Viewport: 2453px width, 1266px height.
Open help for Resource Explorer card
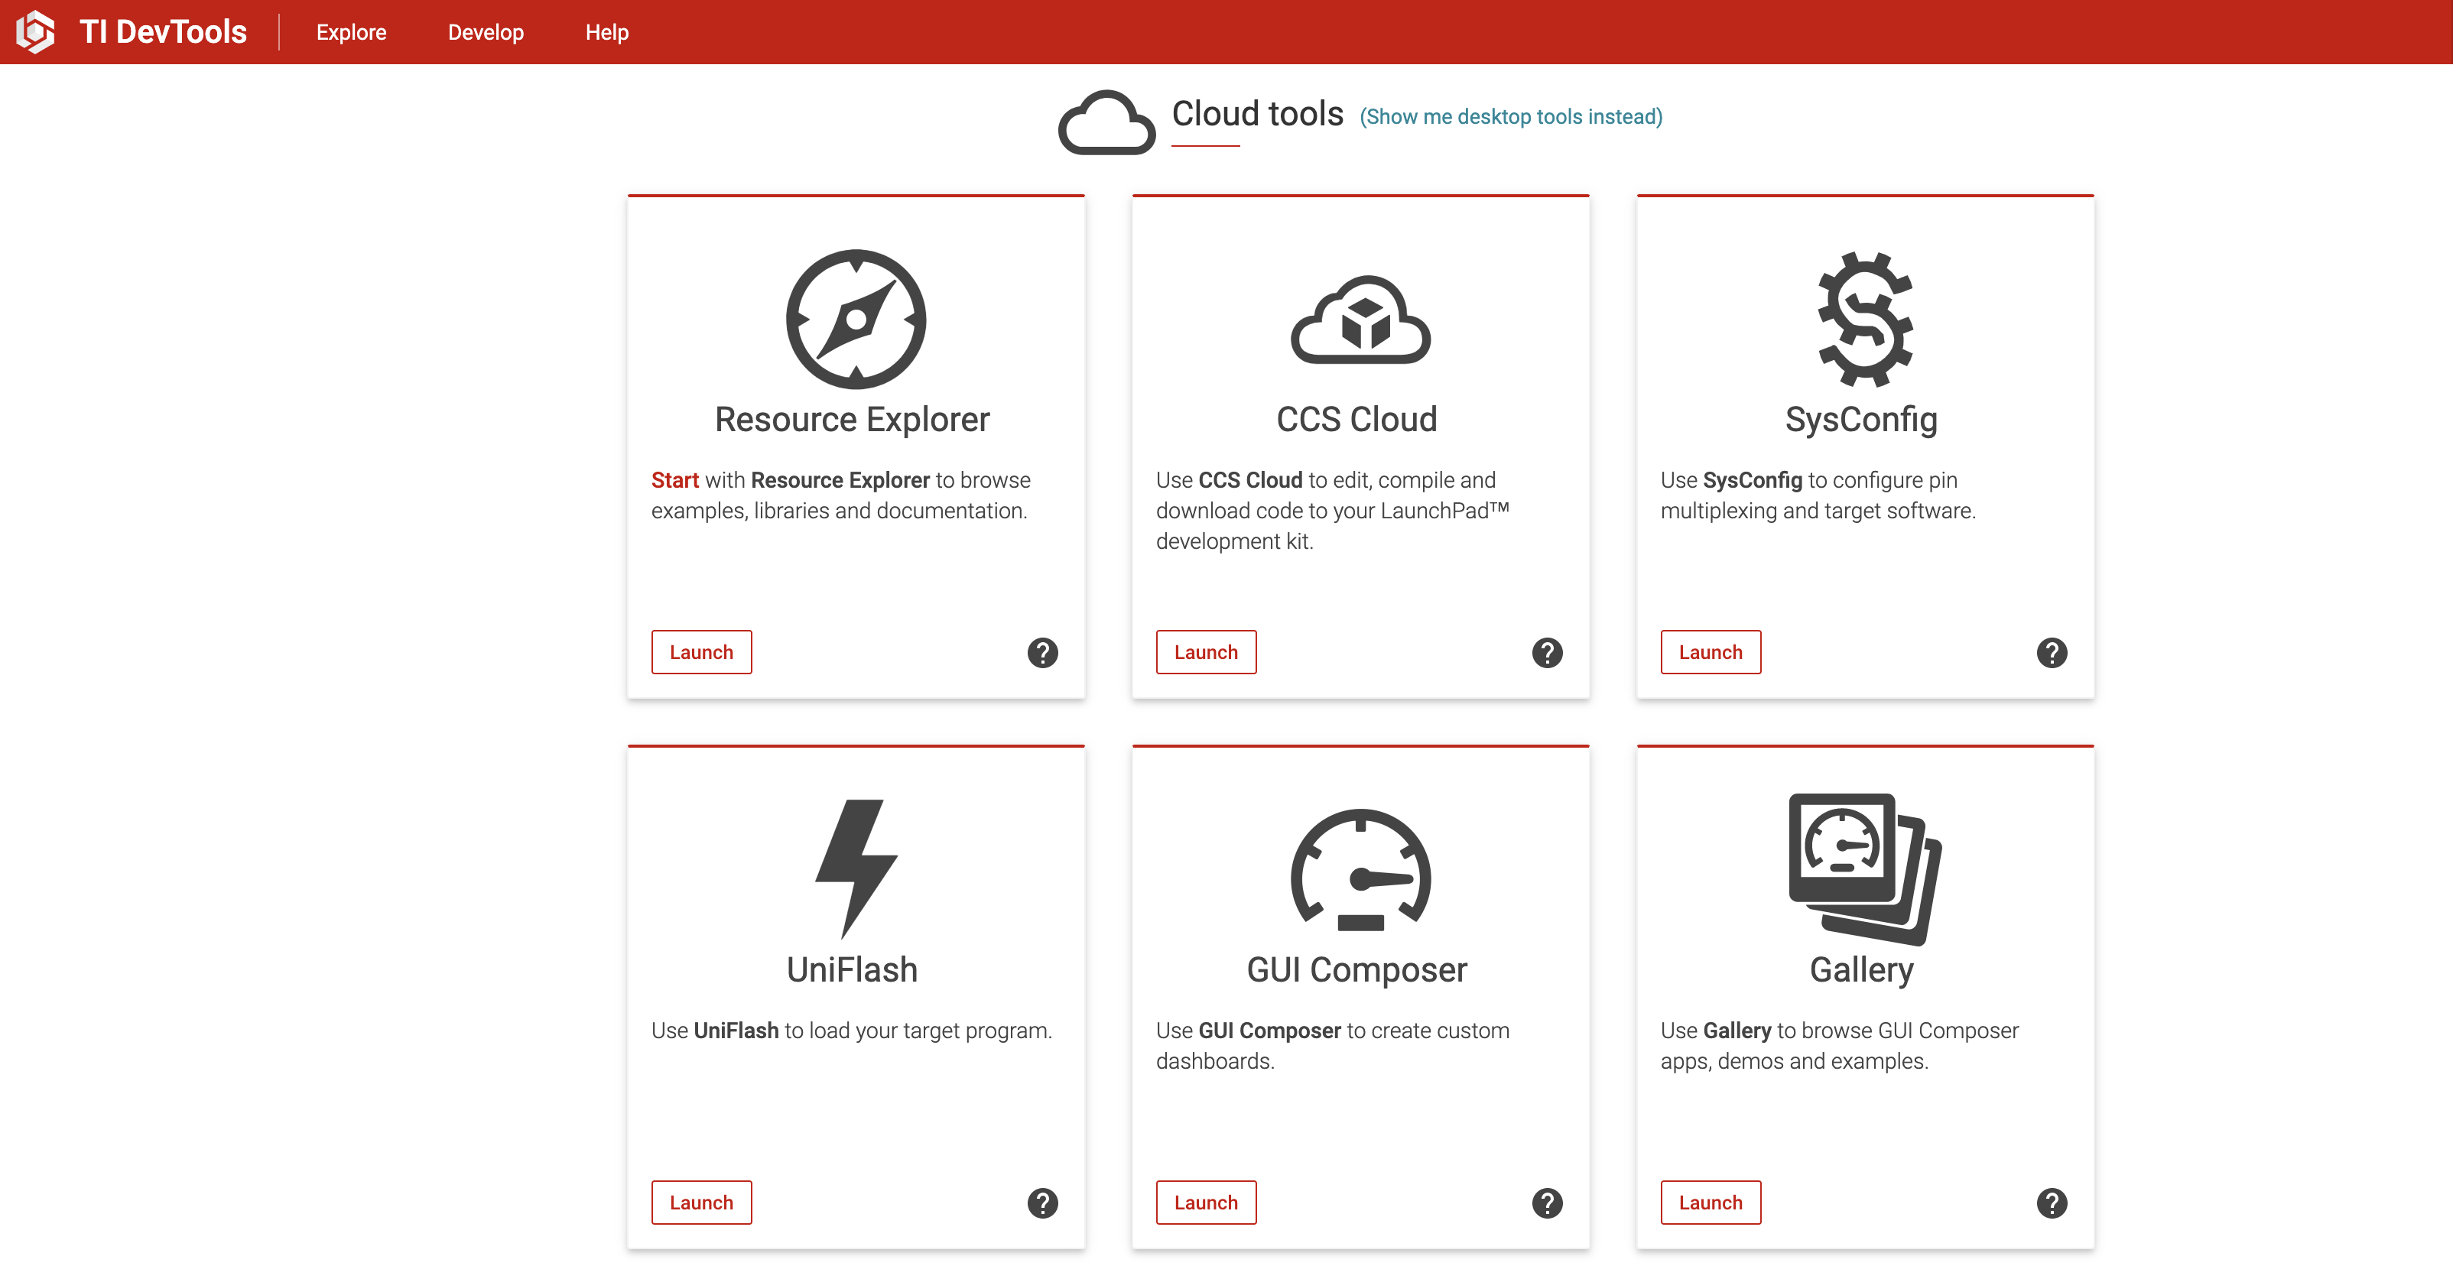(1043, 652)
